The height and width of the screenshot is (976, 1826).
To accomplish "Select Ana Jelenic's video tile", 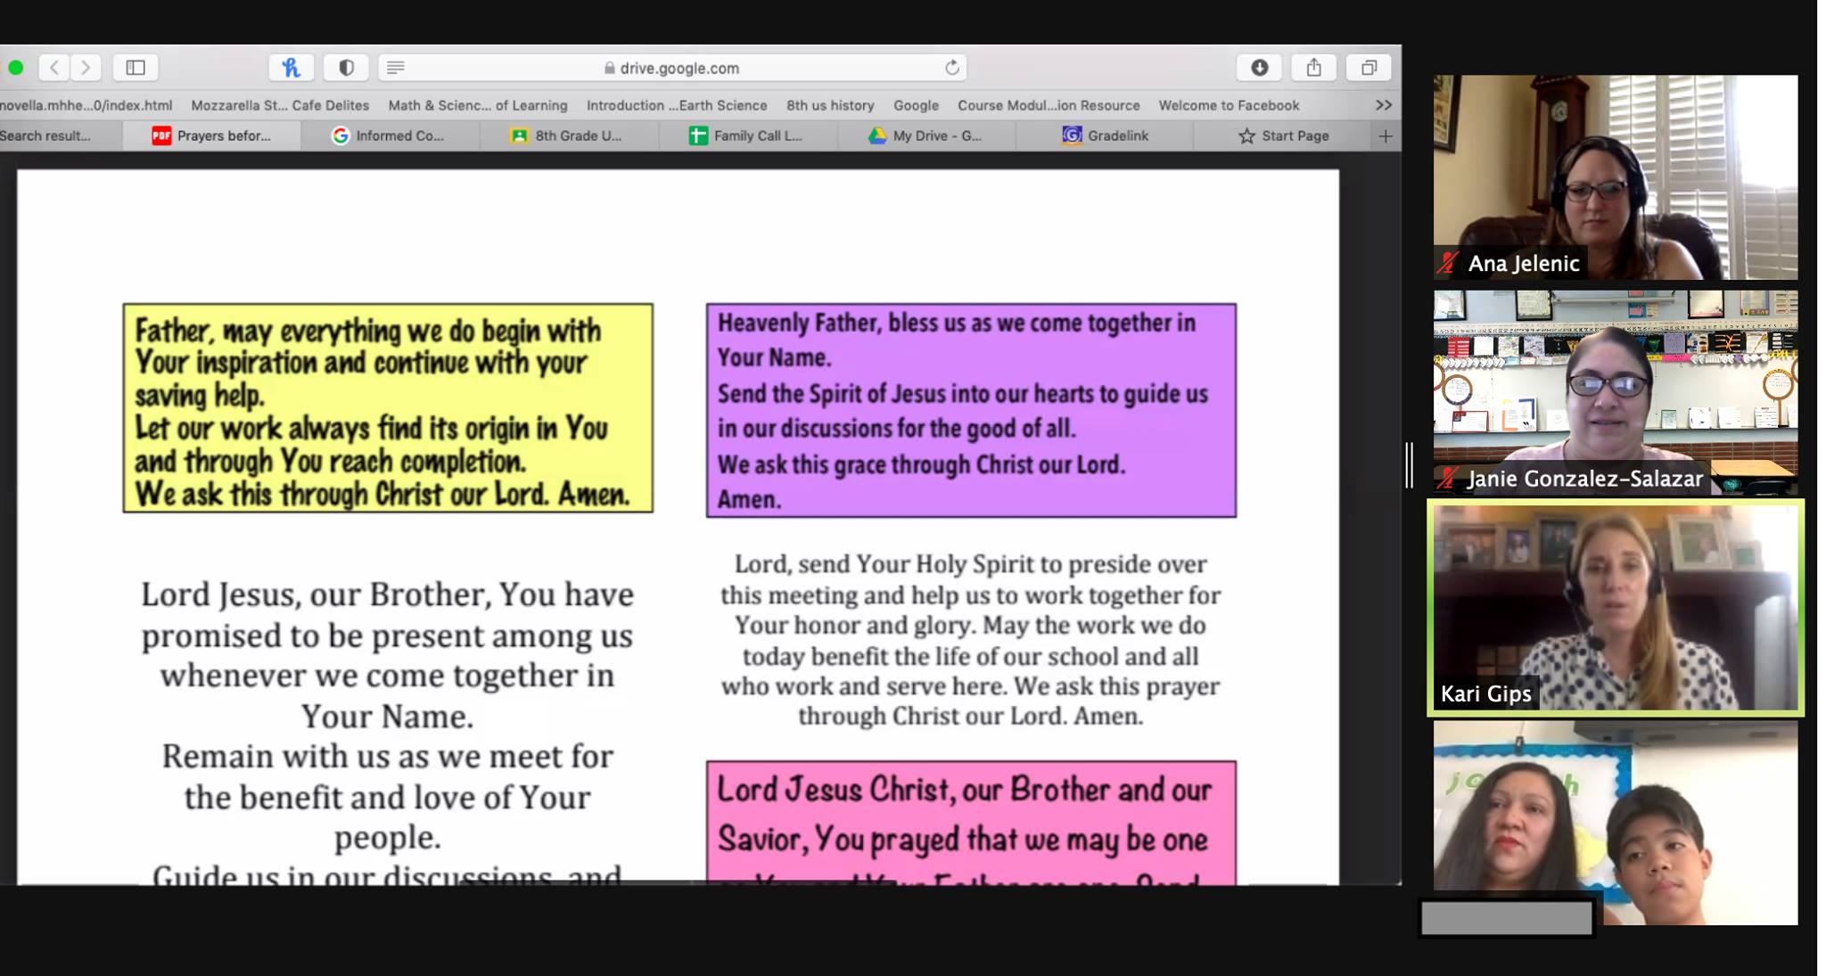I will 1616,176.
